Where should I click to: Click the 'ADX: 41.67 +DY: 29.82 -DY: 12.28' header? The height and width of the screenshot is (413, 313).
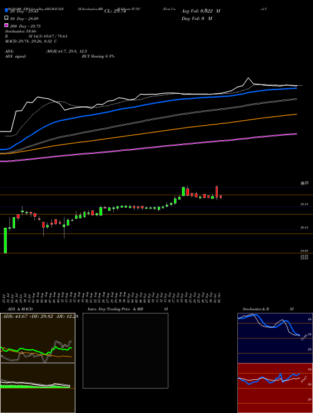click(x=40, y=316)
